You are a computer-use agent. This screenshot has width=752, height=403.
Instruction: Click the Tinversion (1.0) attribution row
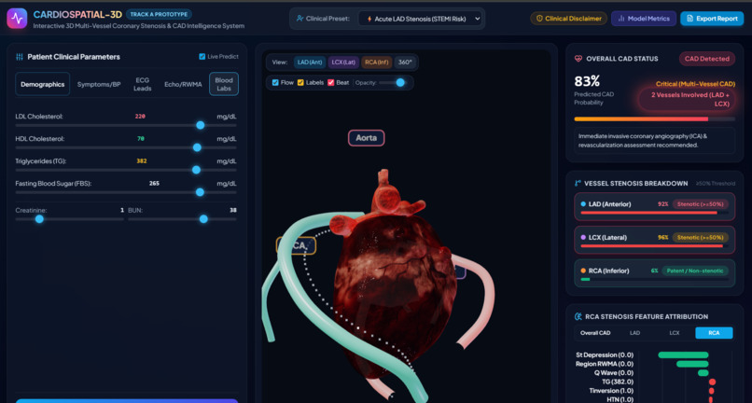click(x=654, y=391)
